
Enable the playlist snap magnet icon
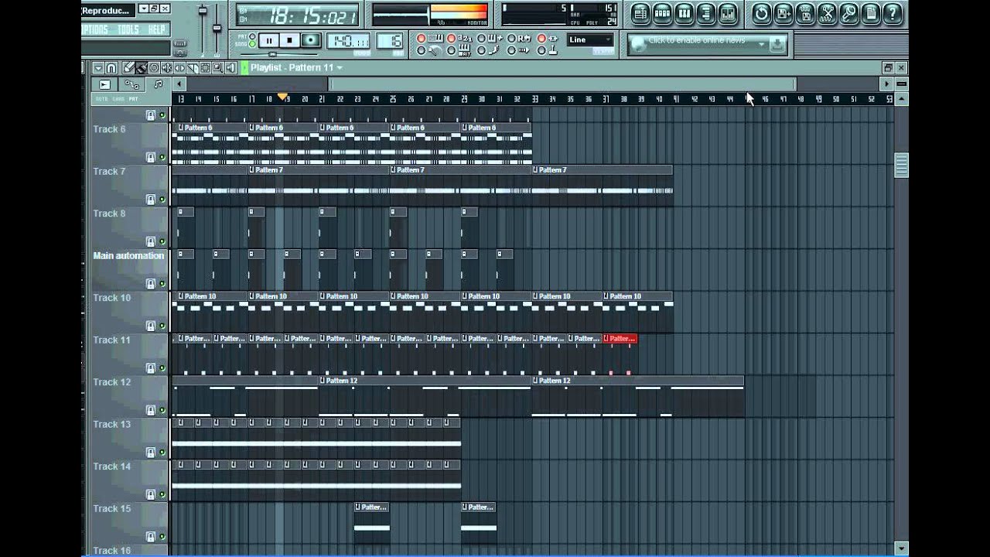coord(111,68)
